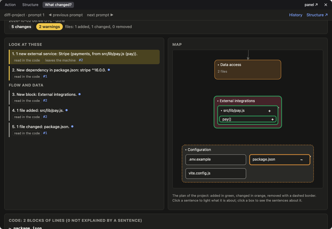Select the sentence about new external service Stripe
Screen dimensions: 332x229
point(84,57)
